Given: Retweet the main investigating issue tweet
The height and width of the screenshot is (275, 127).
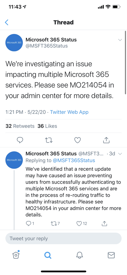Looking at the screenshot, I should click(49, 140).
